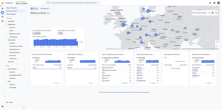222x110 pixels.
Task: Collapse the navigation sidebar arrow
Action: pos(24,108)
